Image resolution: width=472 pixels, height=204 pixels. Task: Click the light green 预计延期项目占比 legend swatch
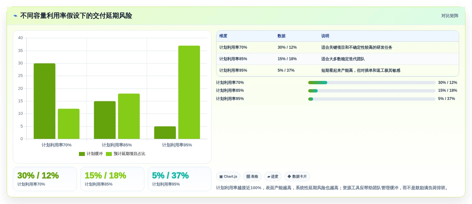click(109, 154)
